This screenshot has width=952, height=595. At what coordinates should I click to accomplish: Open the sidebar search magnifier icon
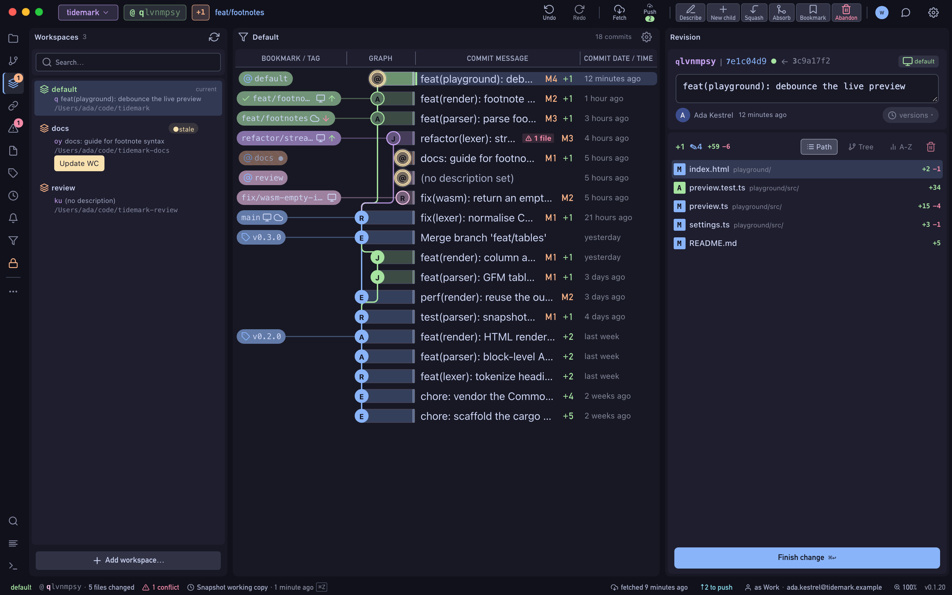13,521
